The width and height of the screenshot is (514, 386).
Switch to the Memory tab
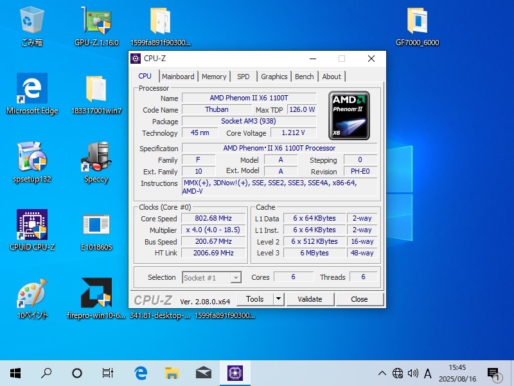tap(214, 77)
